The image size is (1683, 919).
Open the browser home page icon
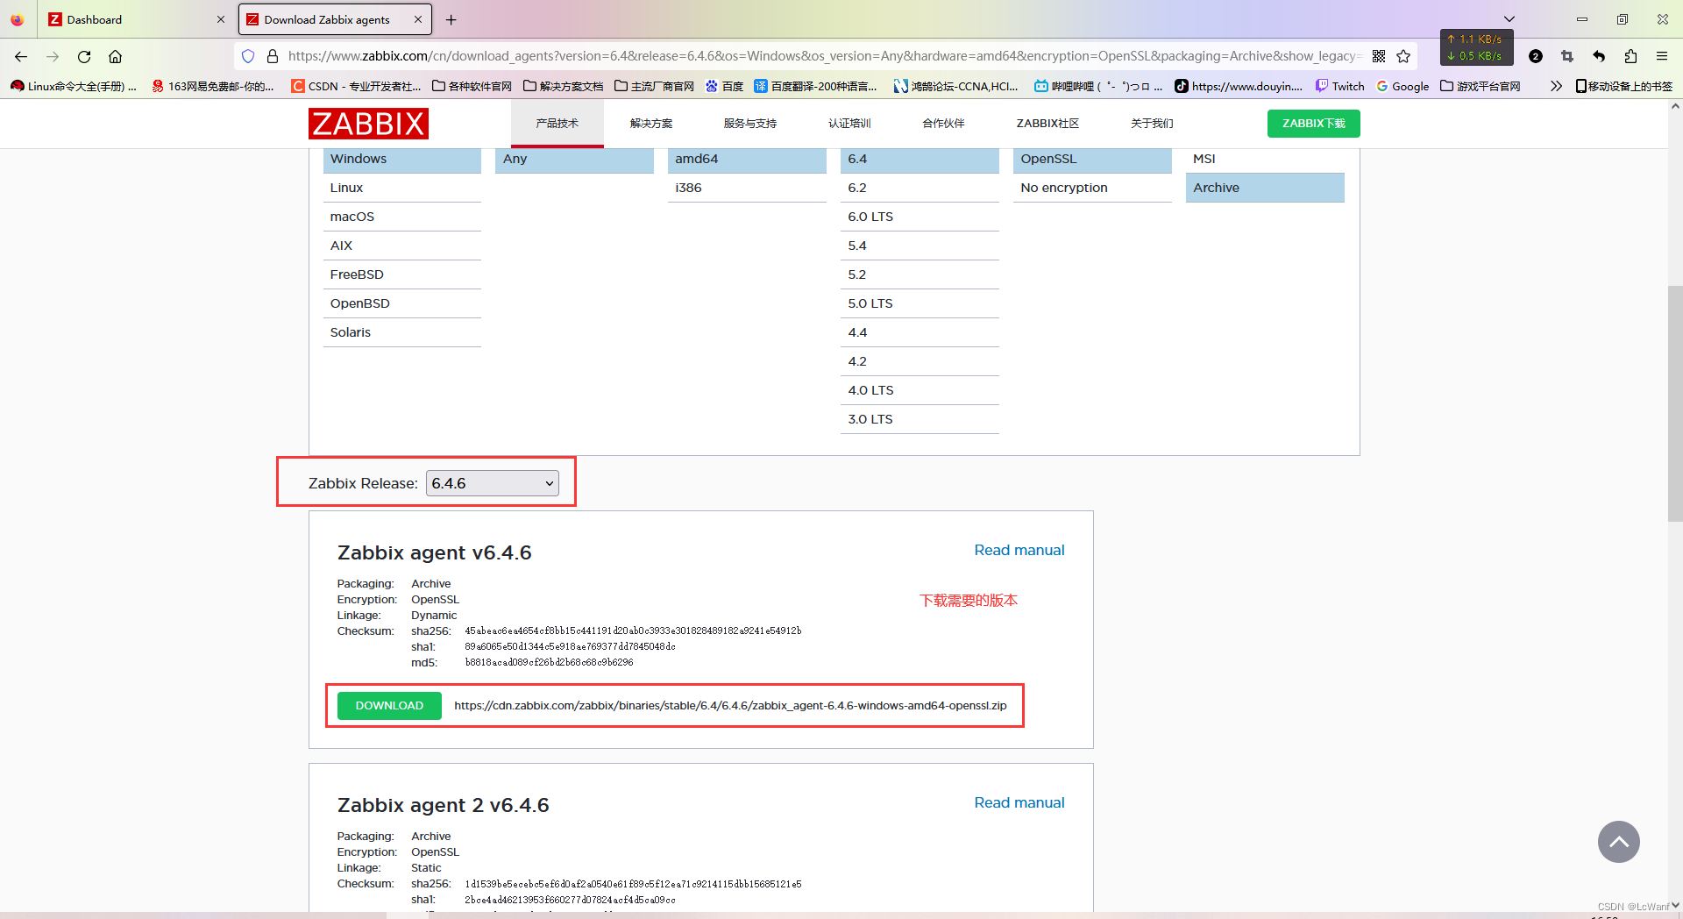pyautogui.click(x=115, y=56)
